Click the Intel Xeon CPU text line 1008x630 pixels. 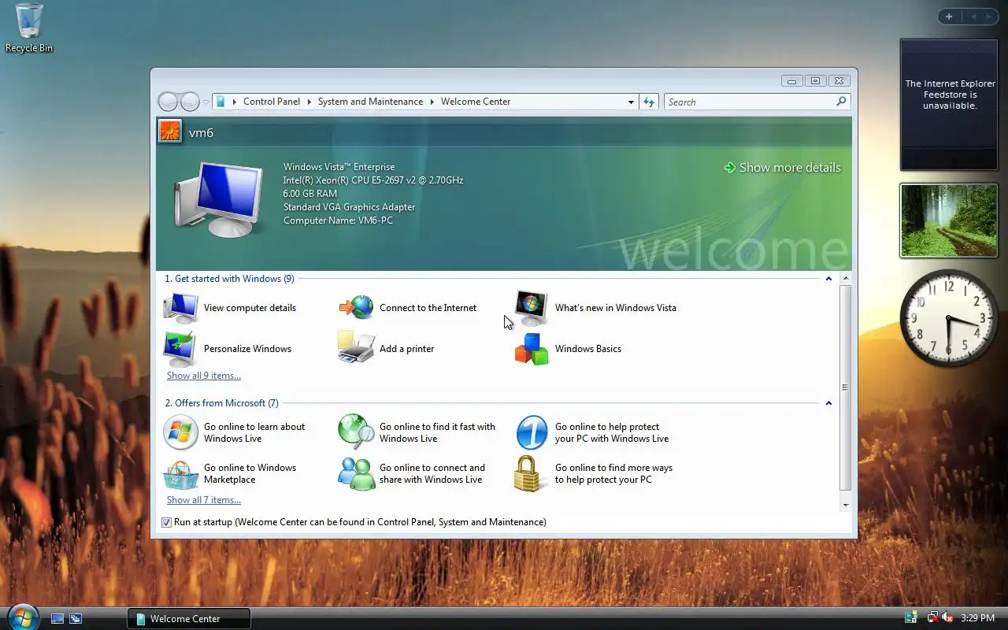[x=373, y=180]
